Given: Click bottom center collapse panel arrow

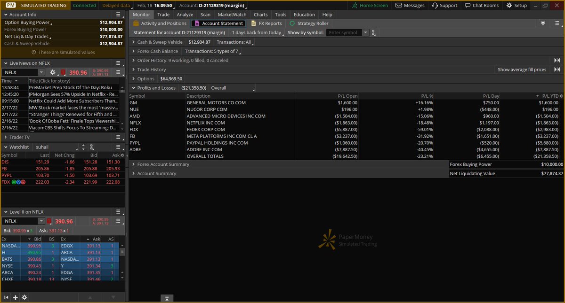Looking at the screenshot, I should click(x=167, y=298).
